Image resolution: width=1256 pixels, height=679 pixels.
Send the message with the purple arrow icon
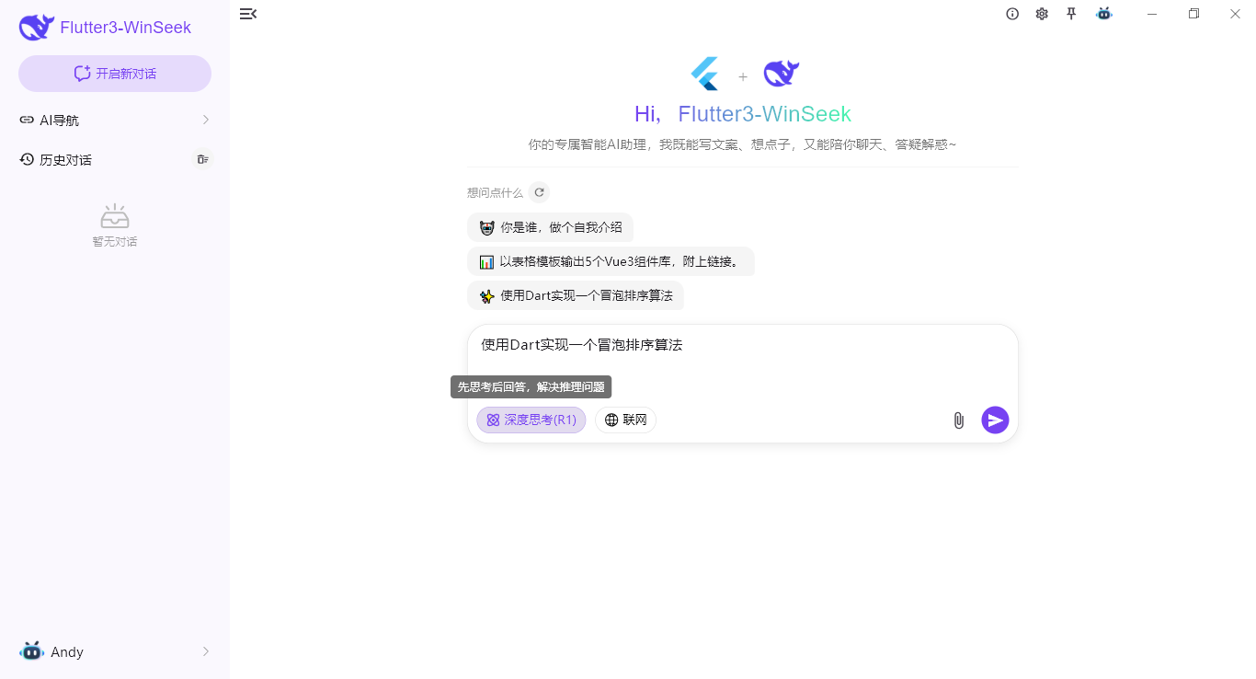click(x=995, y=420)
